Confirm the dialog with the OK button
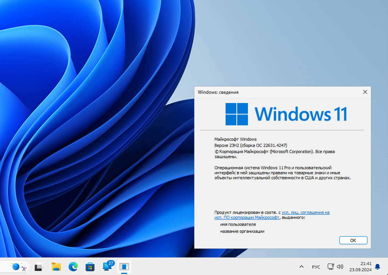This screenshot has height=275, width=388. pos(353,240)
